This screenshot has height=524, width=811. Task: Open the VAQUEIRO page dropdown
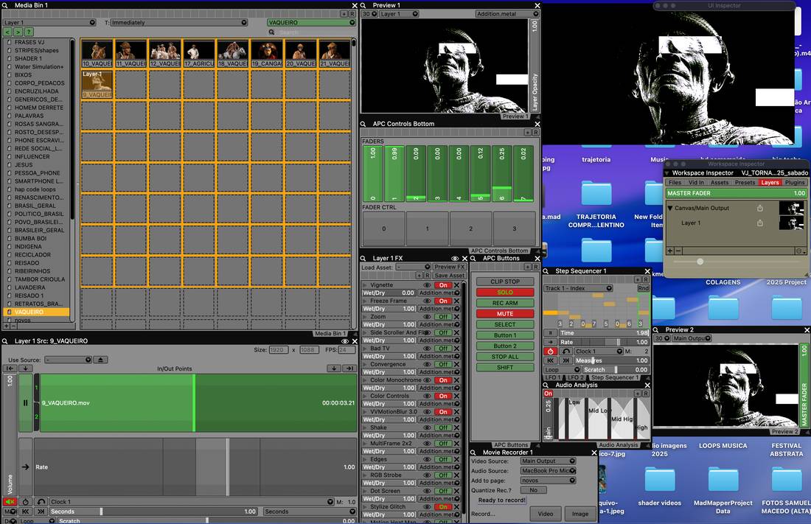pos(311,22)
